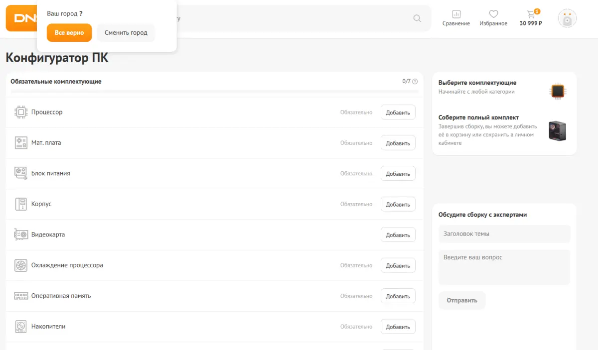Image resolution: width=598 pixels, height=350 pixels.
Task: Click the DNS logo
Action: coord(21,18)
